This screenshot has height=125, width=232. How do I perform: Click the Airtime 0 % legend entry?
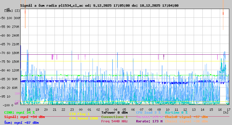pyautogui.click(x=176, y=112)
